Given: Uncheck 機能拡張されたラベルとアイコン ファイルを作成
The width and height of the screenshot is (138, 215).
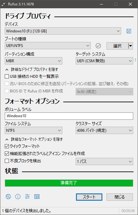Looking at the screenshot, I should pos(7,153).
